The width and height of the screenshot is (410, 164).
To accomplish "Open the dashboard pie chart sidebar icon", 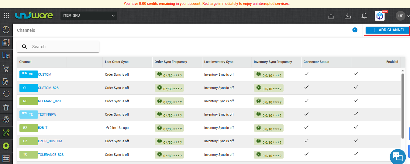I will (6, 30).
